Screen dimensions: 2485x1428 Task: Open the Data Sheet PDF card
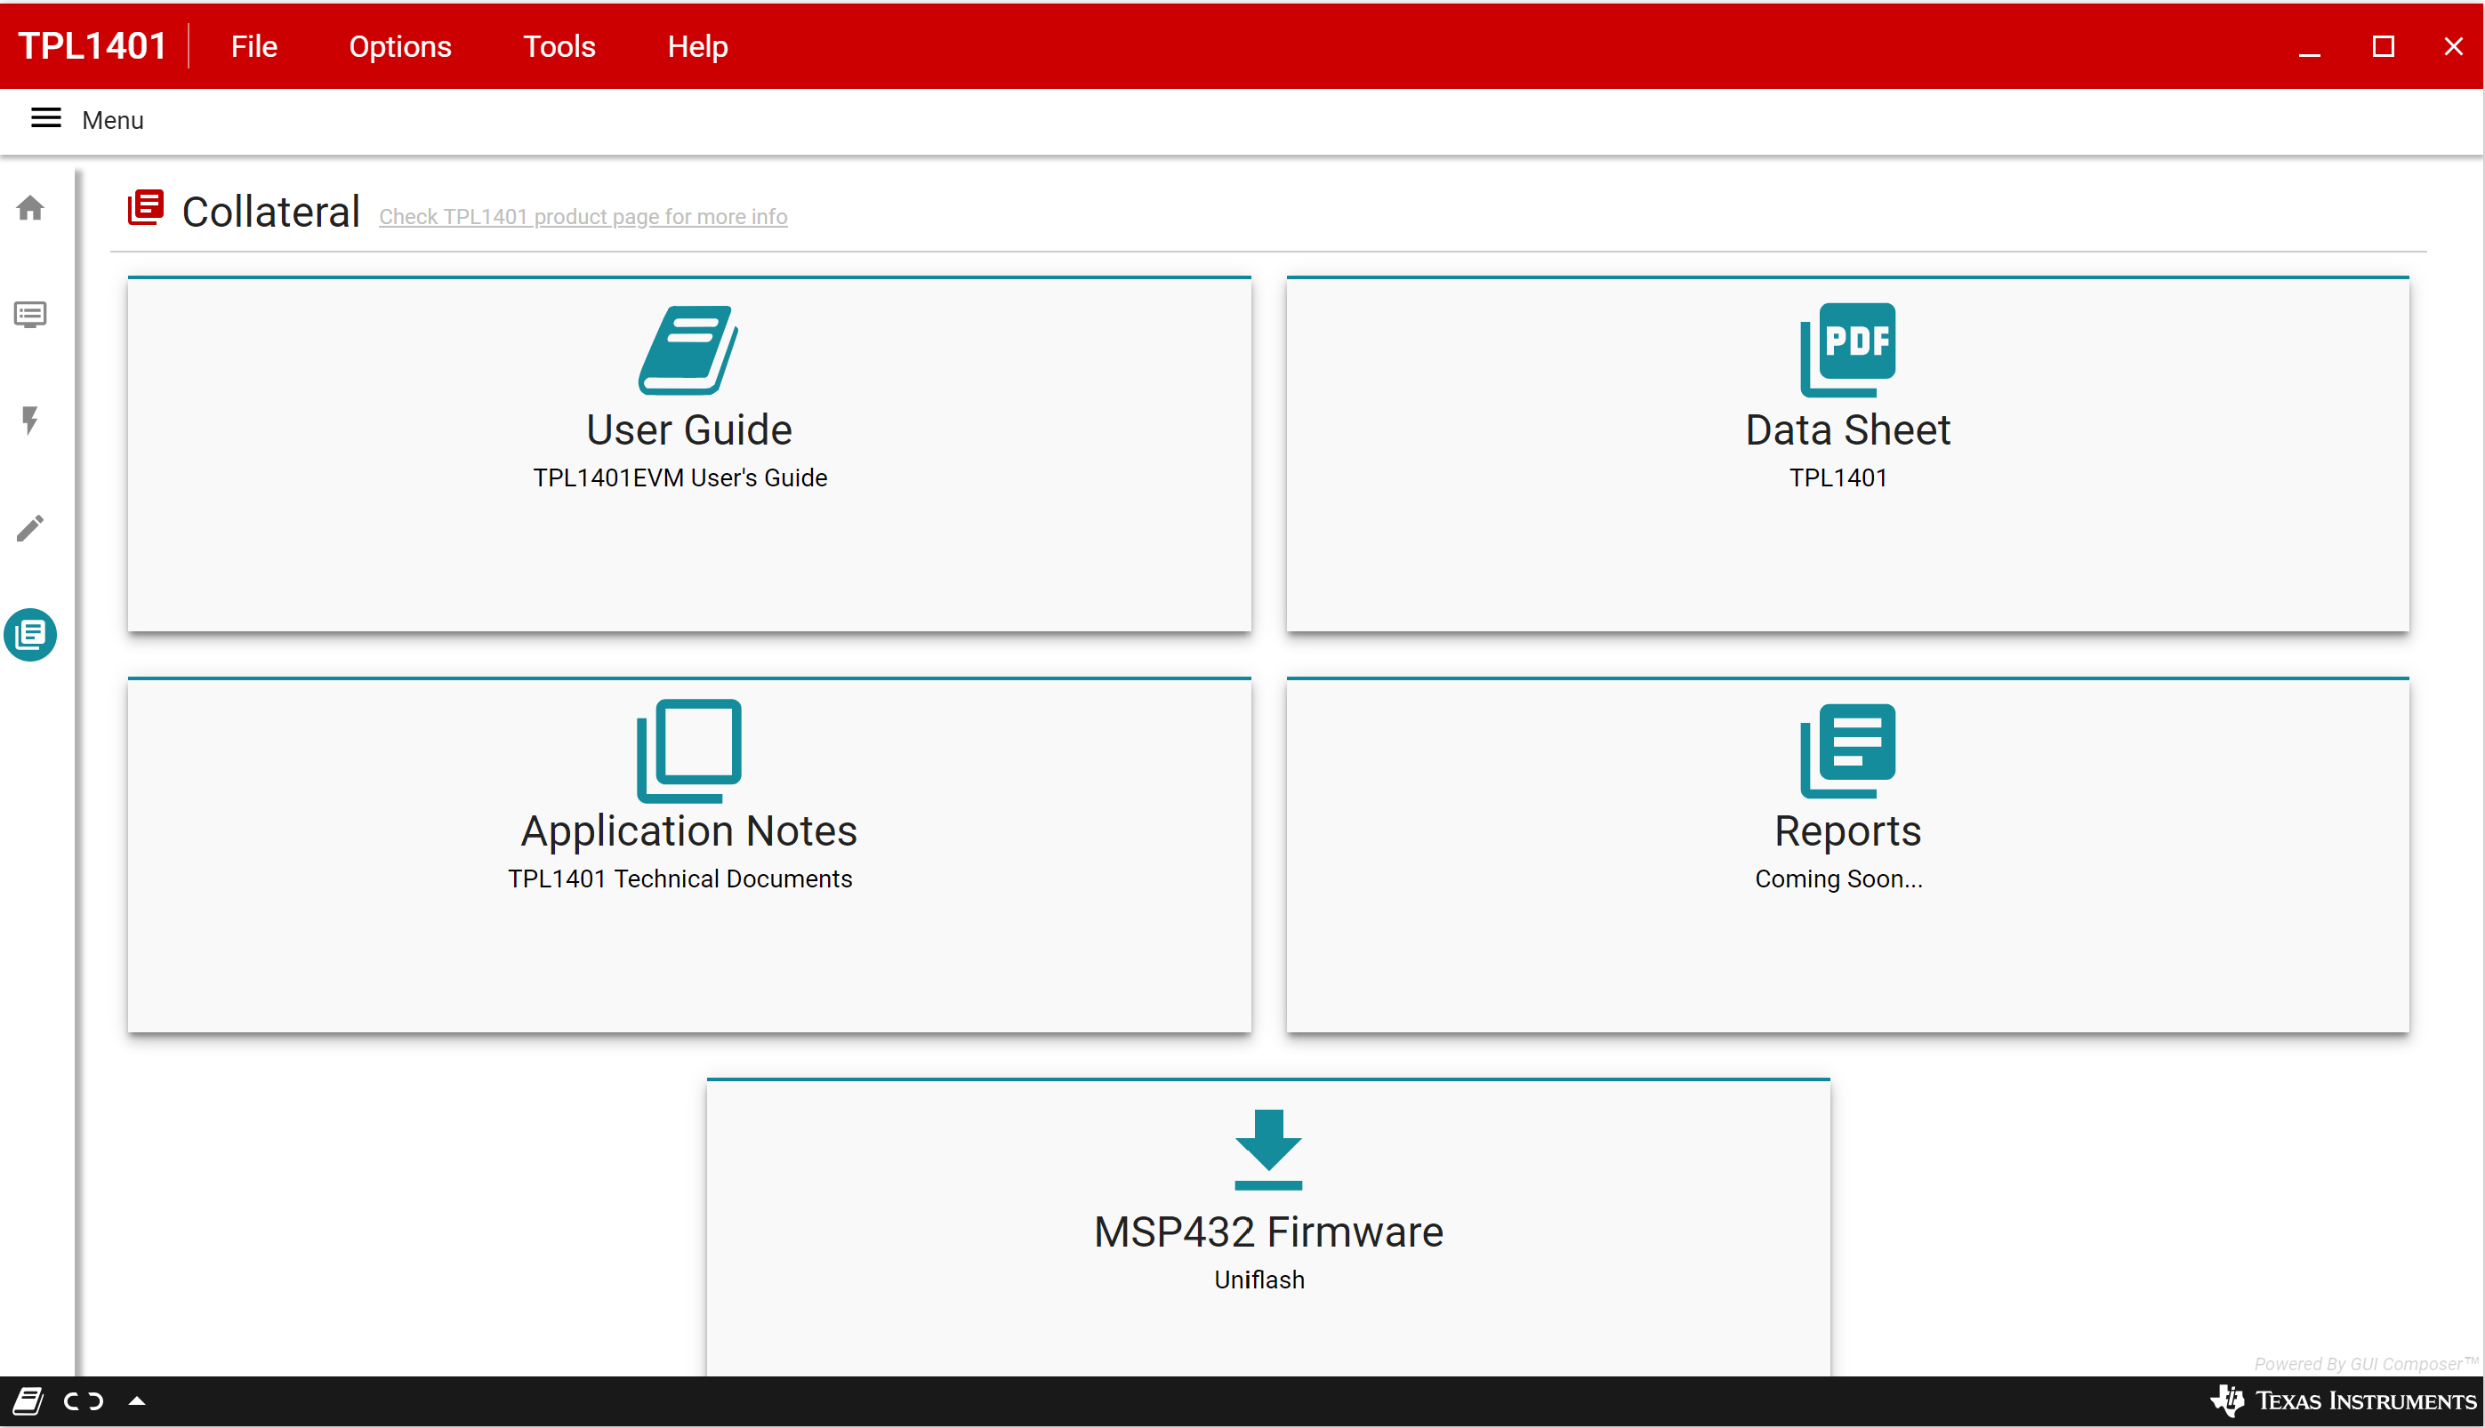1847,453
